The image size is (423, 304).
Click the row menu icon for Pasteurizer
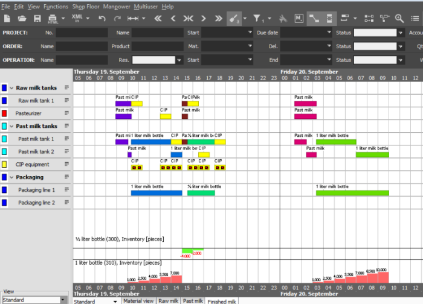point(66,113)
